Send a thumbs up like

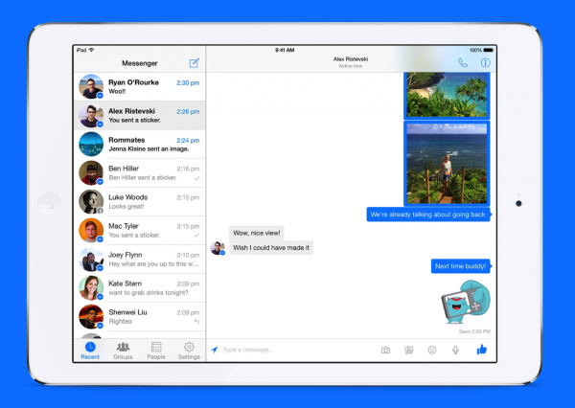coord(481,350)
